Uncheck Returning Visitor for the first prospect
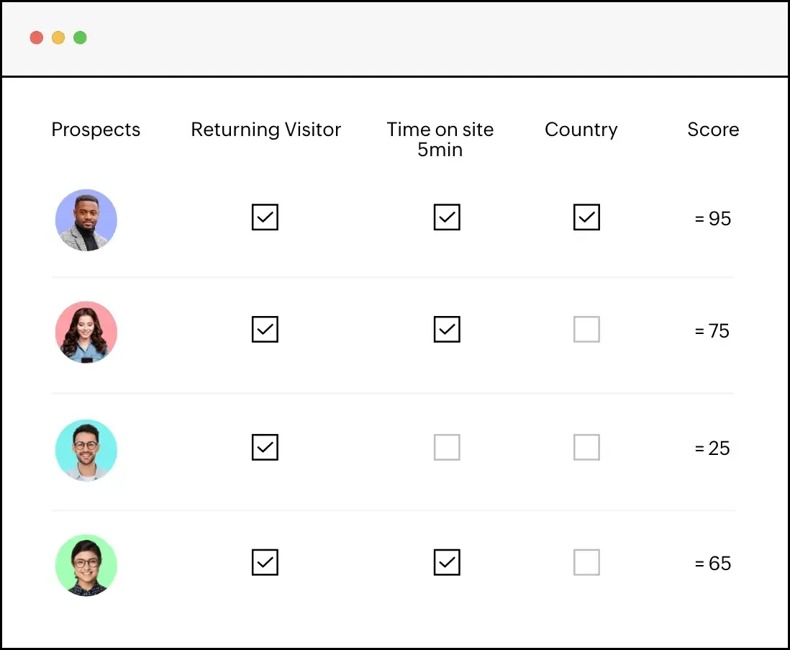The width and height of the screenshot is (790, 650). [x=265, y=217]
